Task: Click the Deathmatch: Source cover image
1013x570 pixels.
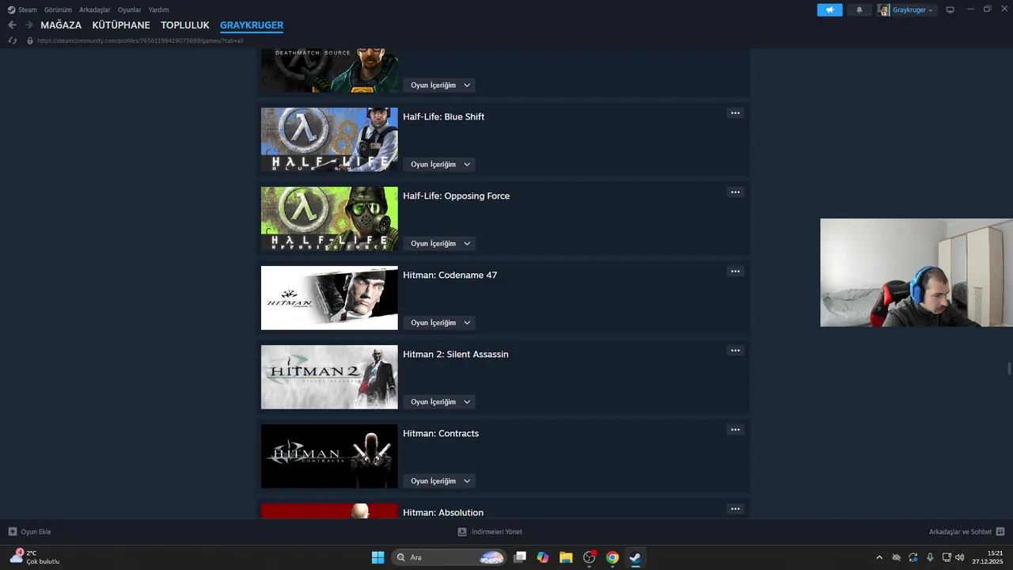Action: [329, 70]
